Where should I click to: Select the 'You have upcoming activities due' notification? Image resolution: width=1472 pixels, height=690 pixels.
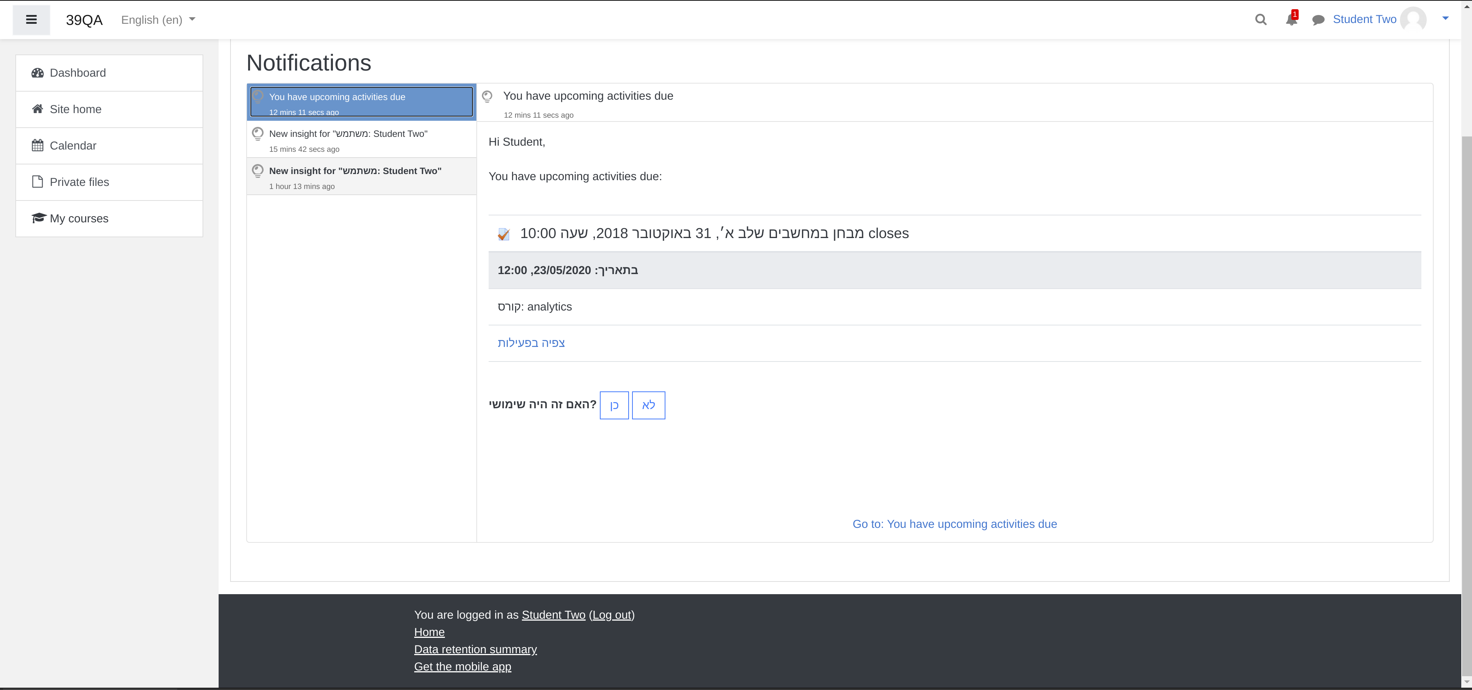(362, 102)
